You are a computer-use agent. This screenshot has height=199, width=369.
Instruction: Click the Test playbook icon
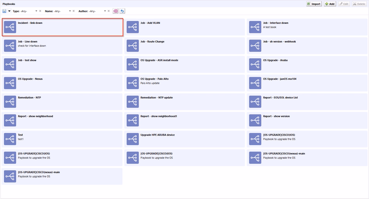tap(10, 139)
